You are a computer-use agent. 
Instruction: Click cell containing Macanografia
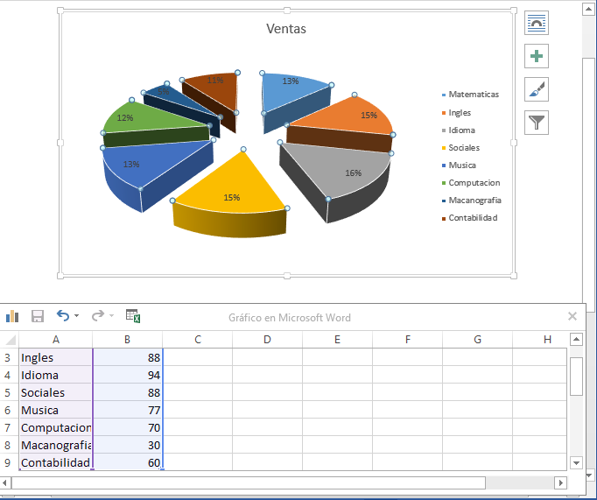coord(56,445)
